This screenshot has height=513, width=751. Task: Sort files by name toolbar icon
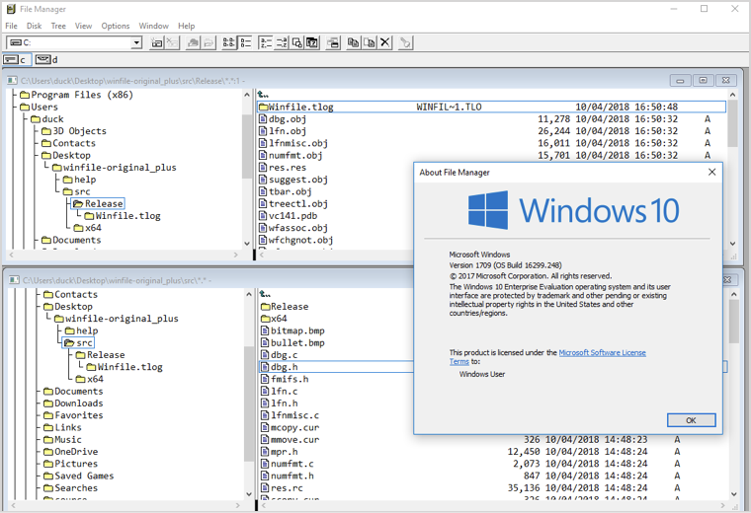click(x=266, y=42)
